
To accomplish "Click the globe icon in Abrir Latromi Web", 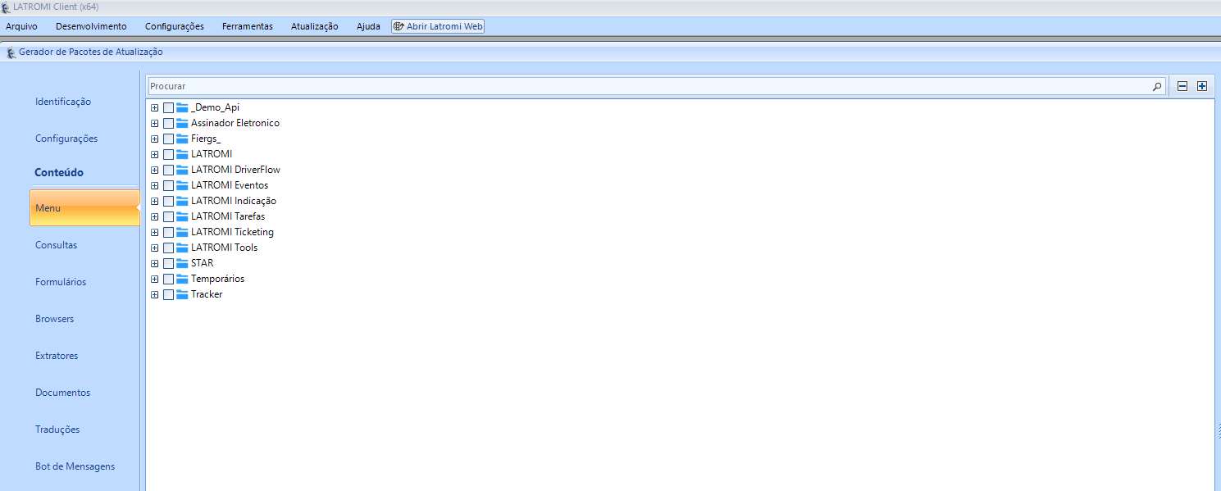I will (x=399, y=26).
